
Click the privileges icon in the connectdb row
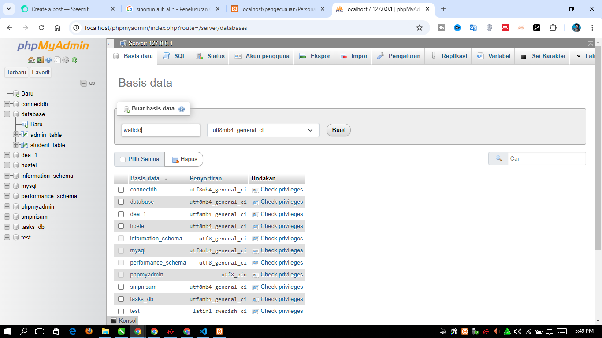coord(255,190)
